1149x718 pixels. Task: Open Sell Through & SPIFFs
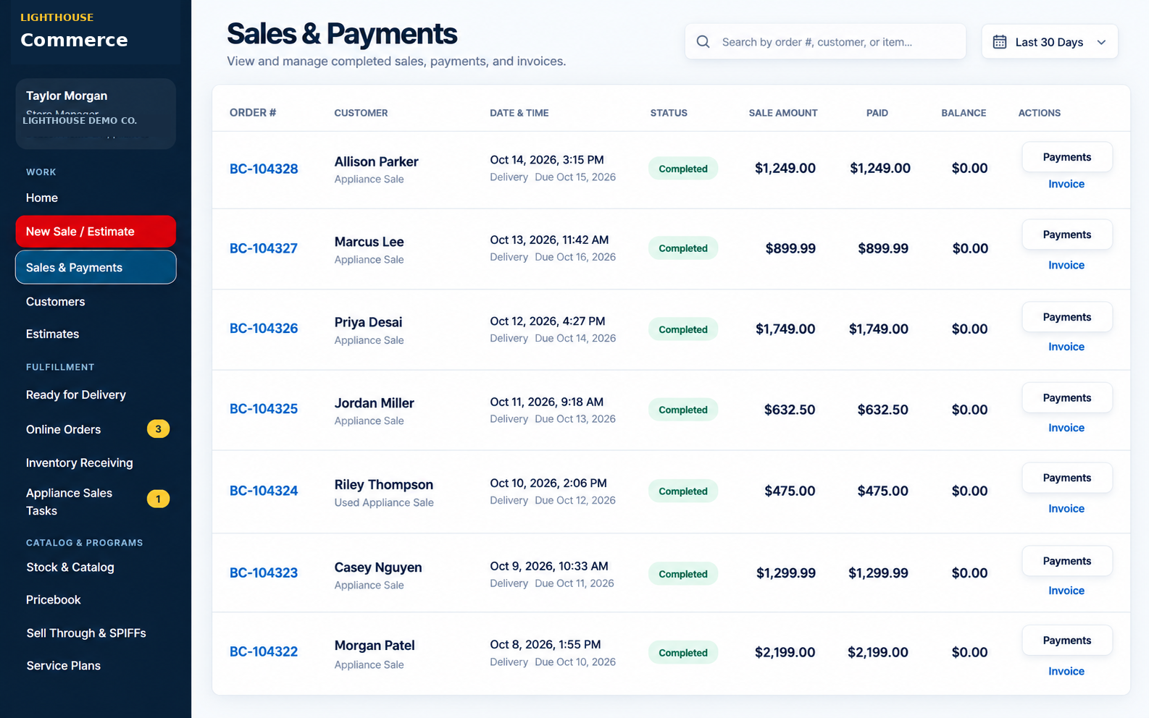86,633
